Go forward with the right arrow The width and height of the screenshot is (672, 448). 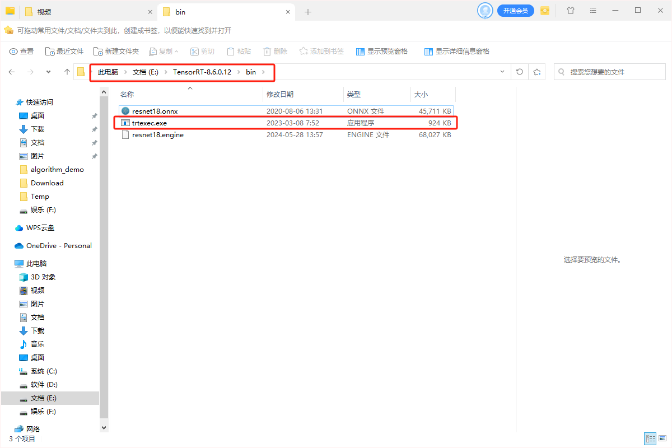coord(30,72)
